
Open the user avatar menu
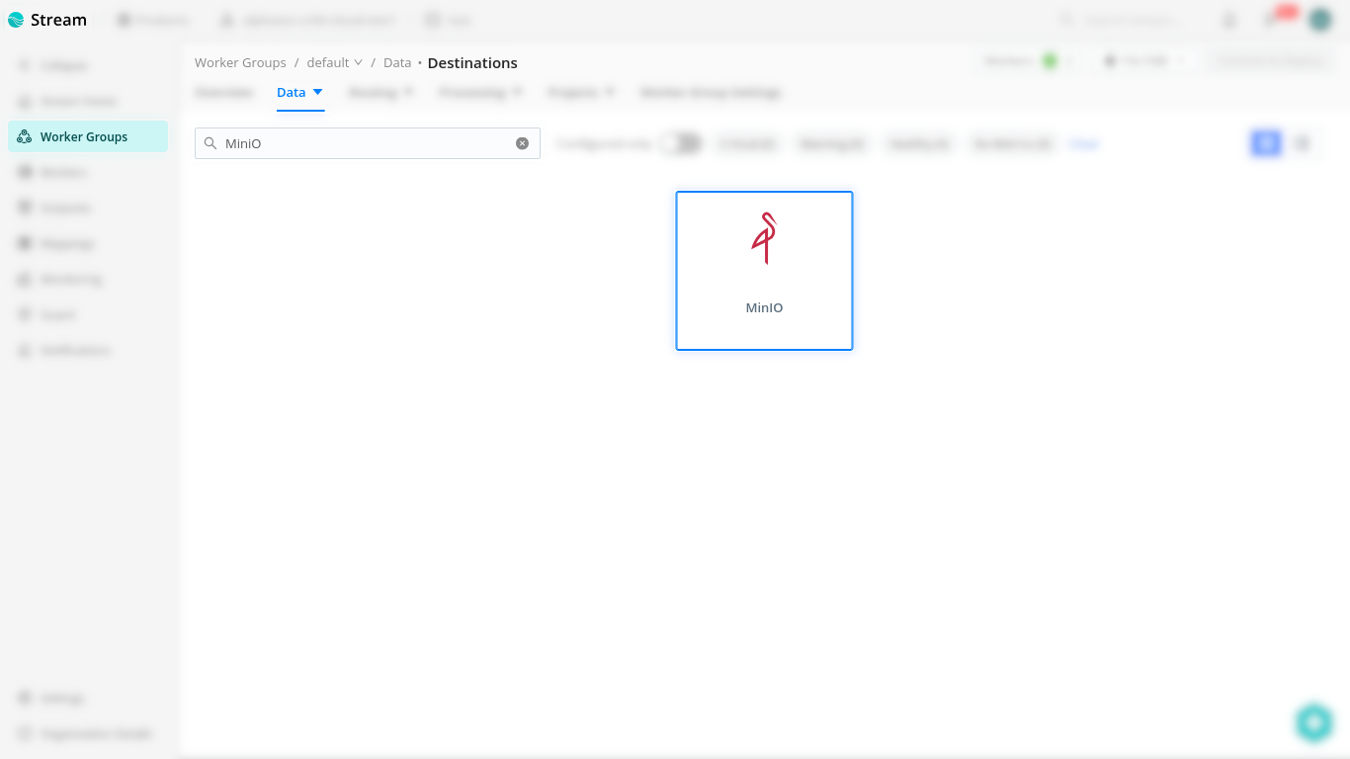pyautogui.click(x=1320, y=20)
